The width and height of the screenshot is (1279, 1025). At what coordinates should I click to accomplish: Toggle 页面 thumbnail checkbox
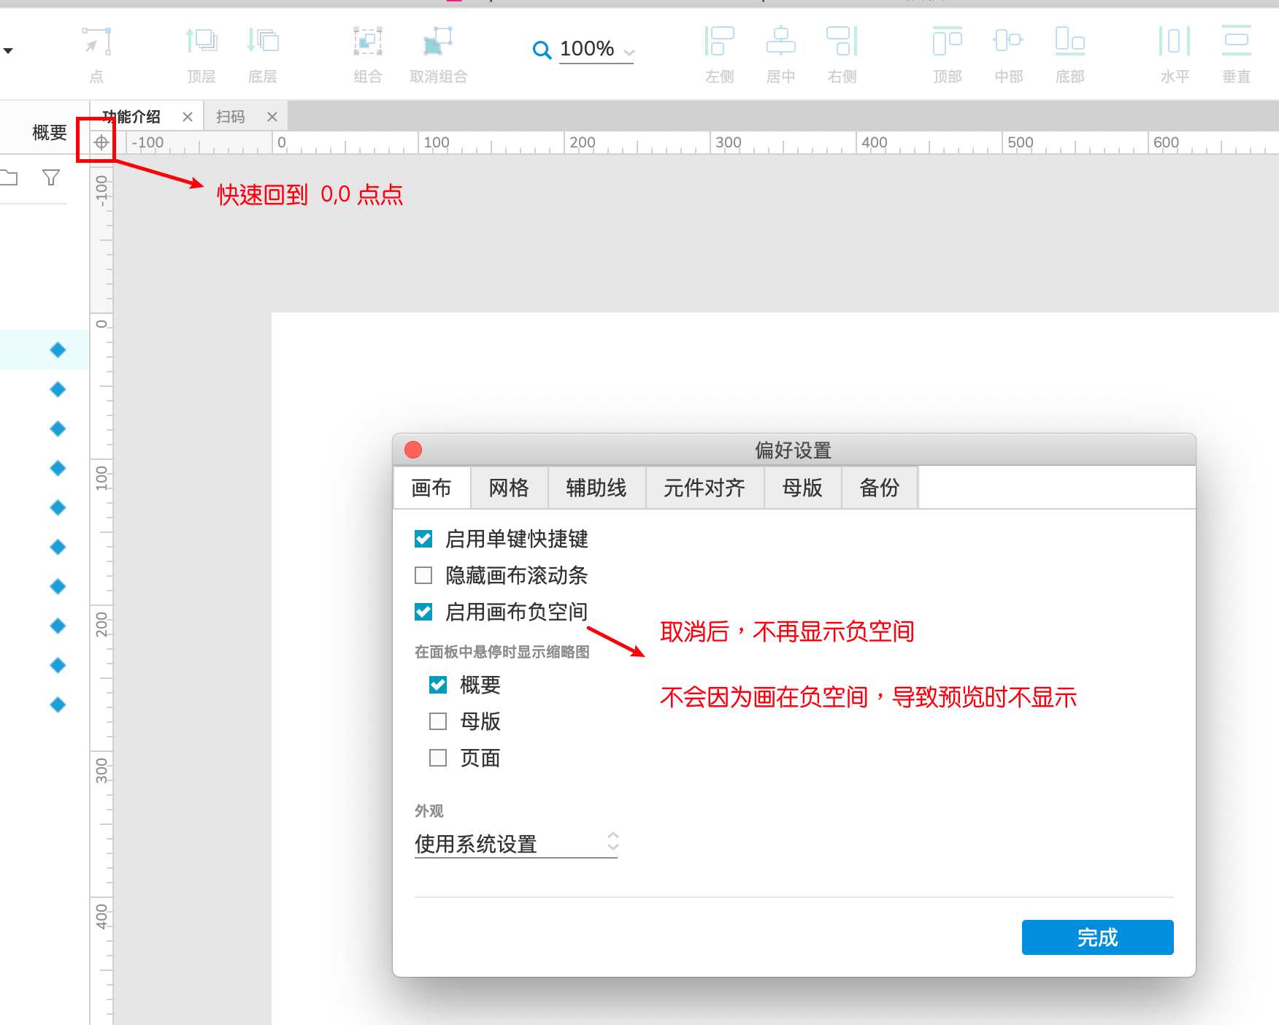[438, 758]
